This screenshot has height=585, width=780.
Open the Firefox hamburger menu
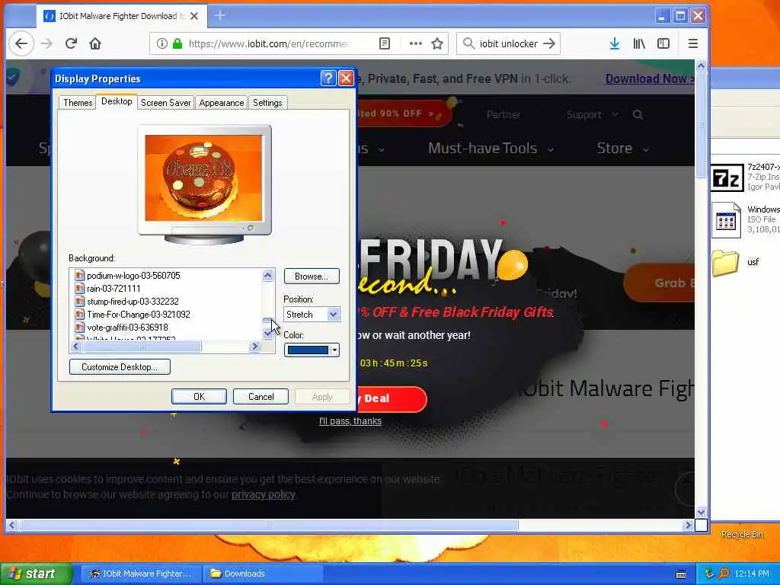(693, 43)
